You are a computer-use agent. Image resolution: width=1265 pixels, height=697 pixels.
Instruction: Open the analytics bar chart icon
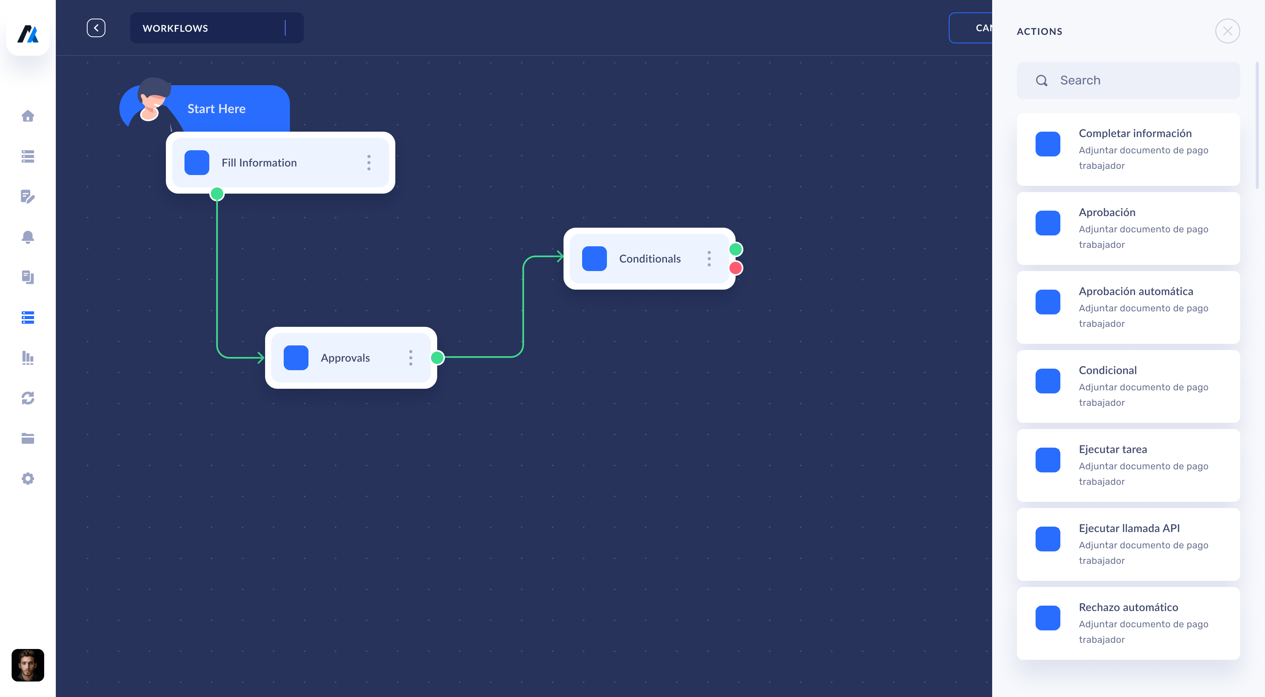coord(28,358)
